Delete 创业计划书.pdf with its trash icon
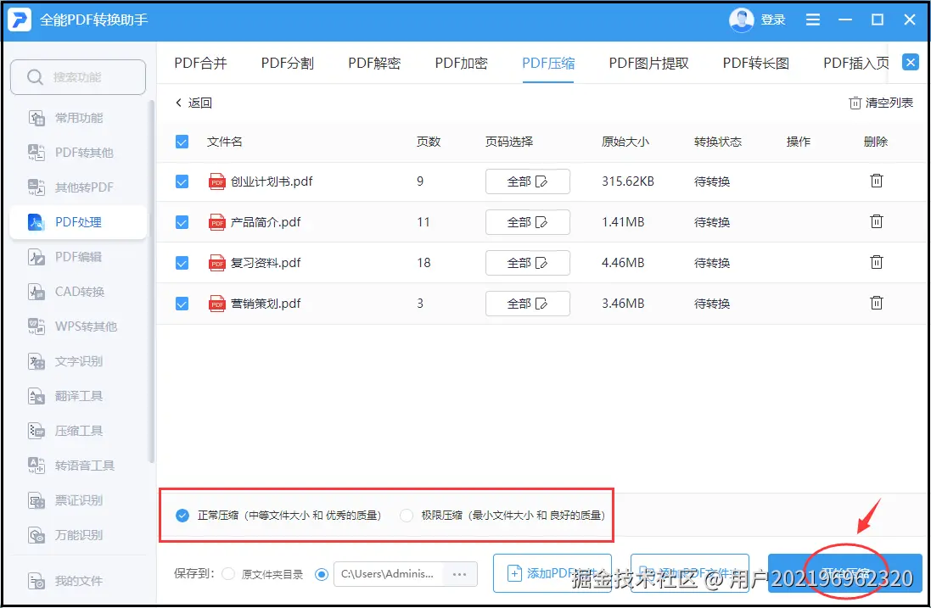Viewport: 931px width, 608px height. pos(877,181)
